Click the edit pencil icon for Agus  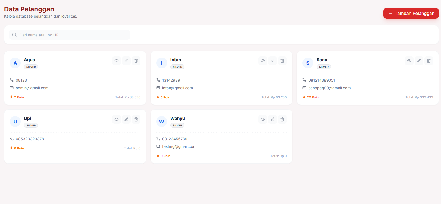click(x=126, y=61)
